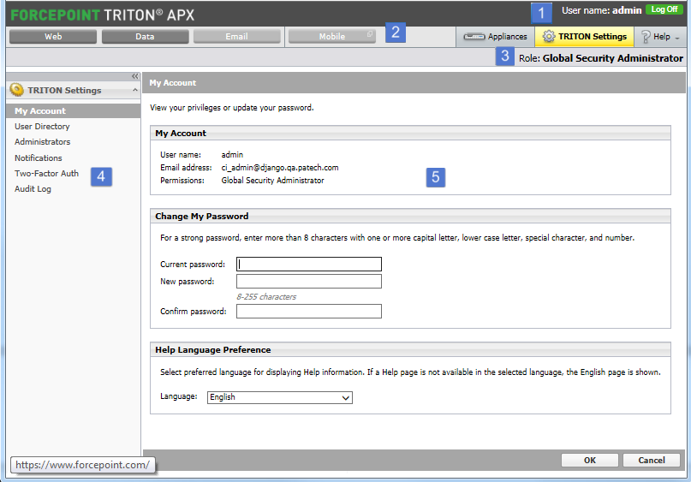Focus the New password field

309,281
